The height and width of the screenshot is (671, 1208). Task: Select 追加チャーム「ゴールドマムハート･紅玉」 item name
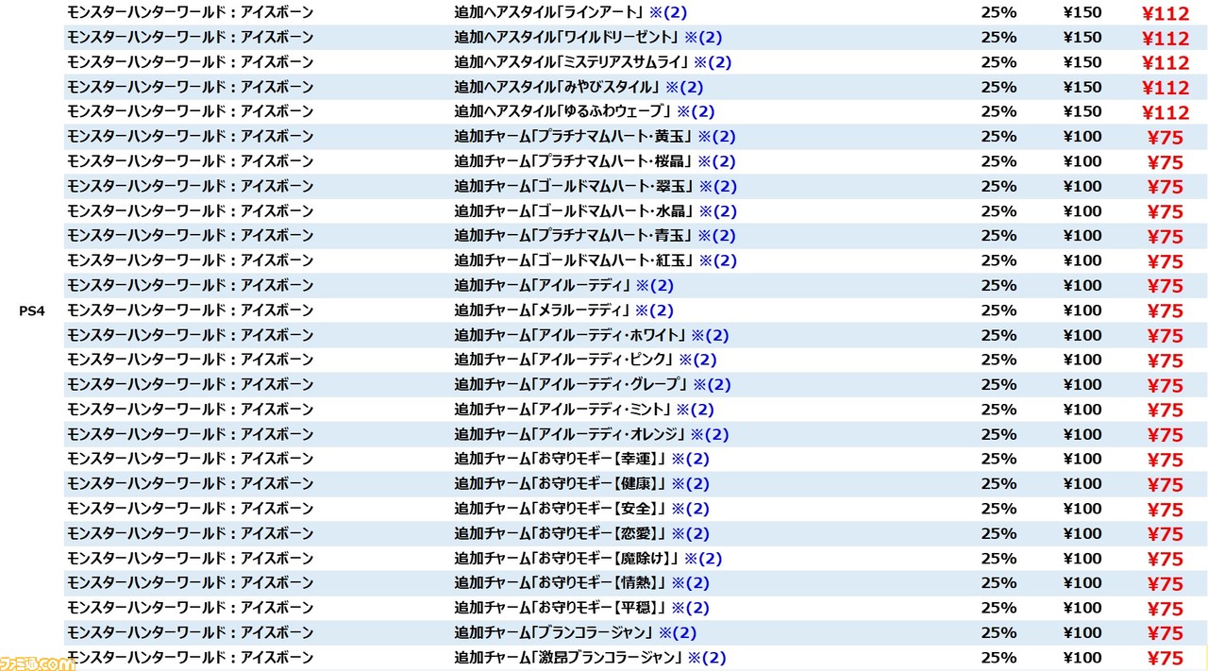pyautogui.click(x=576, y=260)
